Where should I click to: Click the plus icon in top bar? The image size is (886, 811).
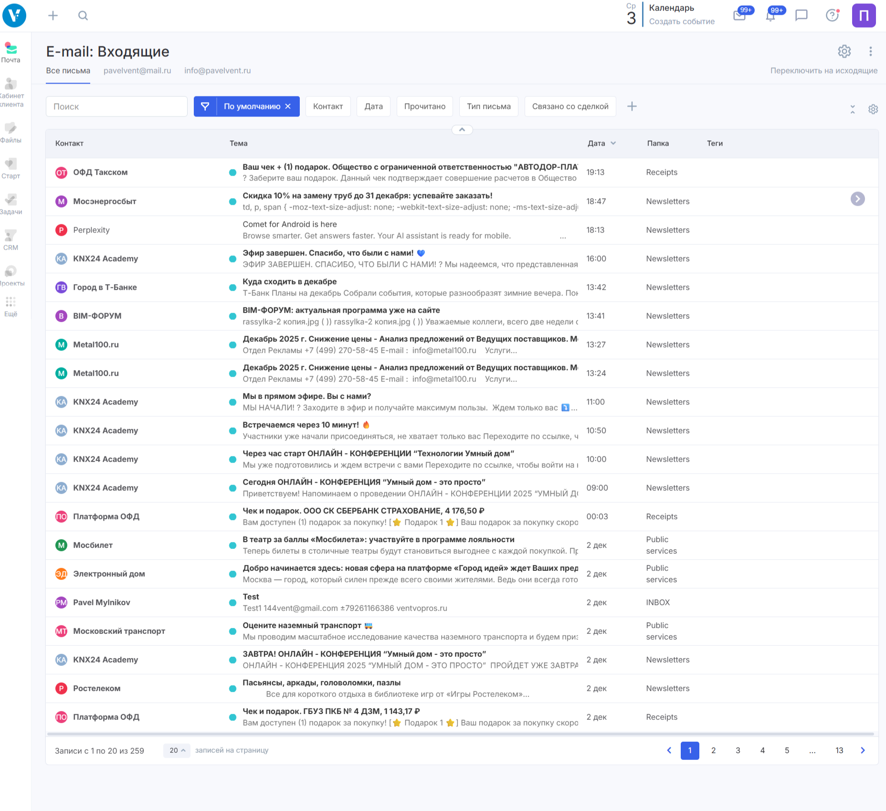point(53,16)
